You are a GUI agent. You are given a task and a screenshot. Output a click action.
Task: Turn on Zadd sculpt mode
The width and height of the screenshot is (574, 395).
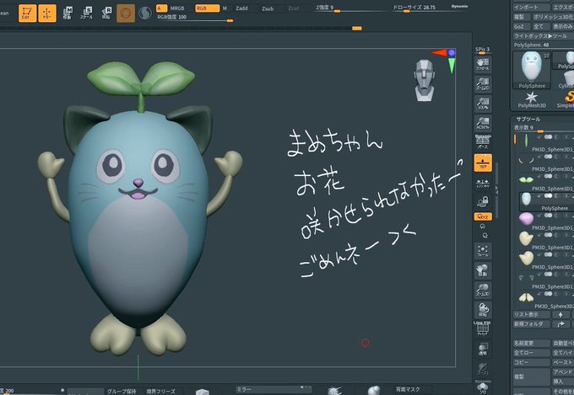[241, 8]
